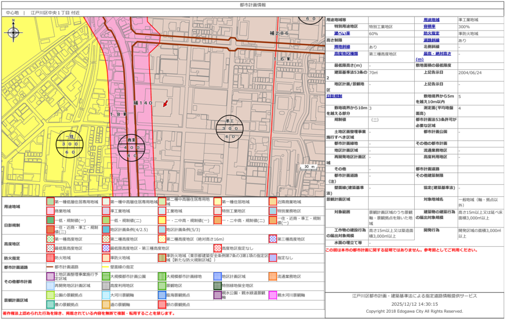Click the 準防火地域 legend swatch
This screenshot has height=320, width=505.
[x=106, y=257]
